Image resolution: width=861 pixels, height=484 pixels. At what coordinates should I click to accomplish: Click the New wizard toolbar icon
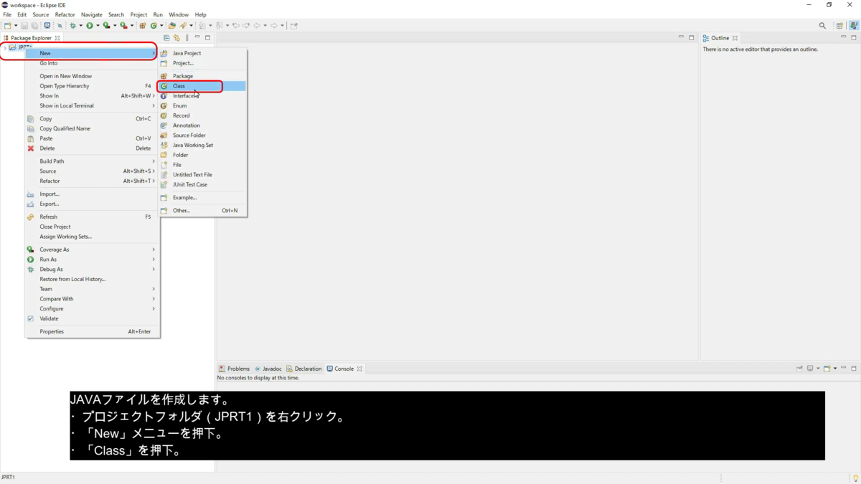[x=7, y=25]
